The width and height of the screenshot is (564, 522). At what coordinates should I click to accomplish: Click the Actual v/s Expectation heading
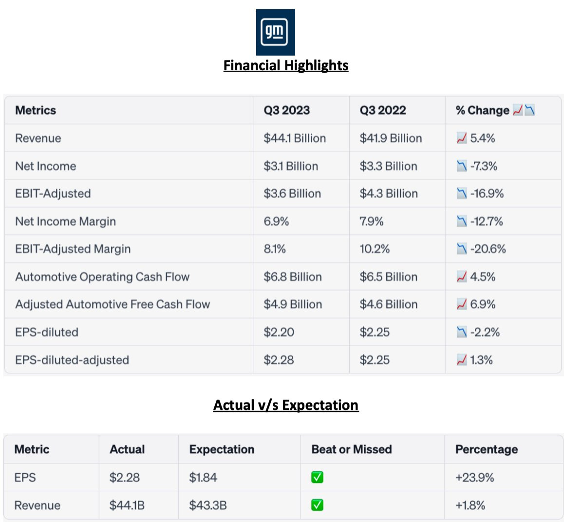[x=286, y=405]
